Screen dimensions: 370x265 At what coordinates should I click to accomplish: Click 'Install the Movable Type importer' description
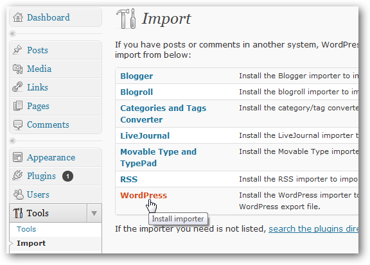[299, 151]
